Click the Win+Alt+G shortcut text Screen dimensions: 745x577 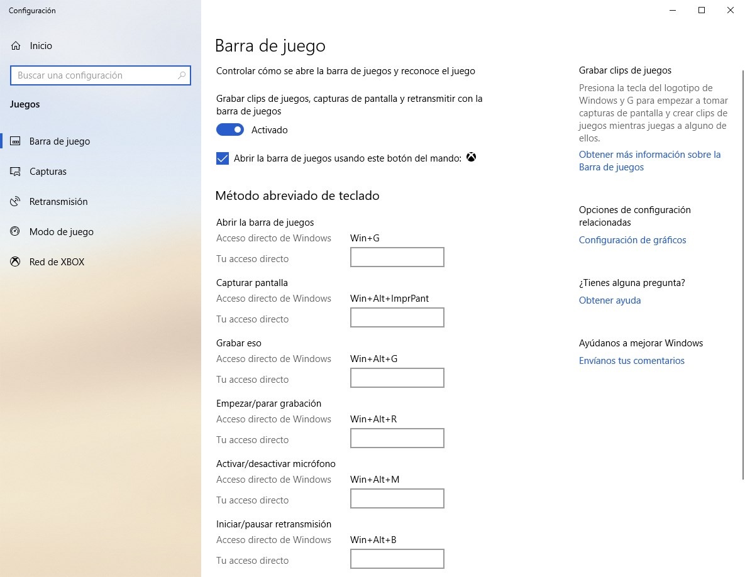pyautogui.click(x=374, y=358)
